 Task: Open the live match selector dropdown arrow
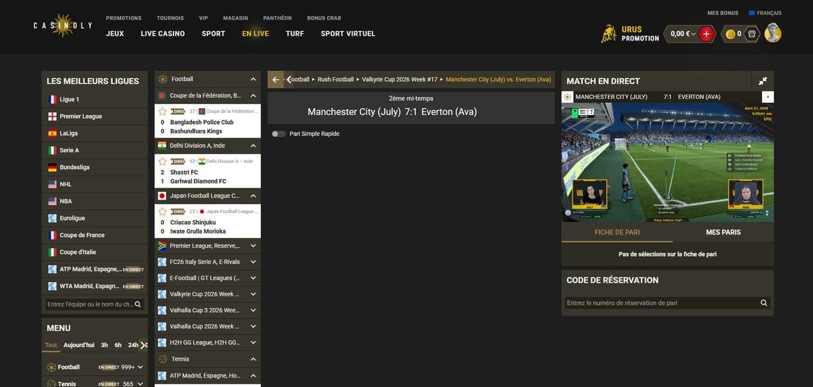pyautogui.click(x=768, y=97)
